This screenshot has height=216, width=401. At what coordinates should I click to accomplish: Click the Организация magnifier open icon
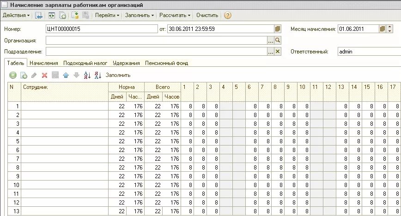click(x=278, y=40)
